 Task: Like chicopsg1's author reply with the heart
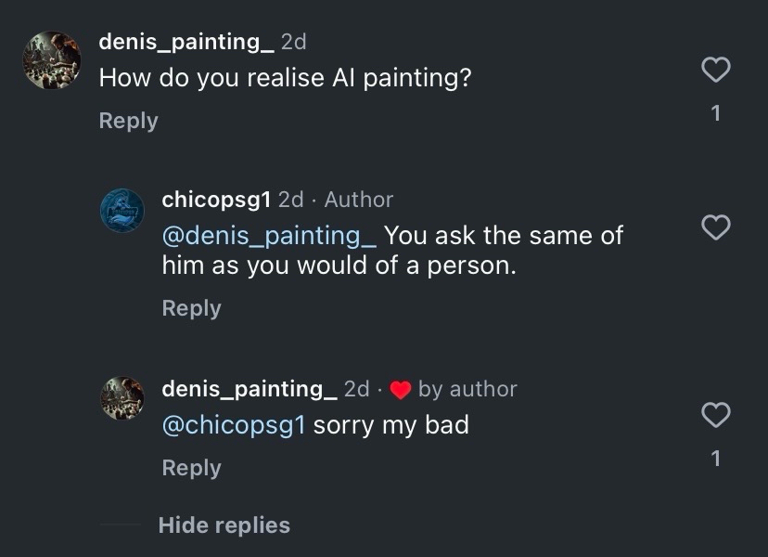pos(715,227)
